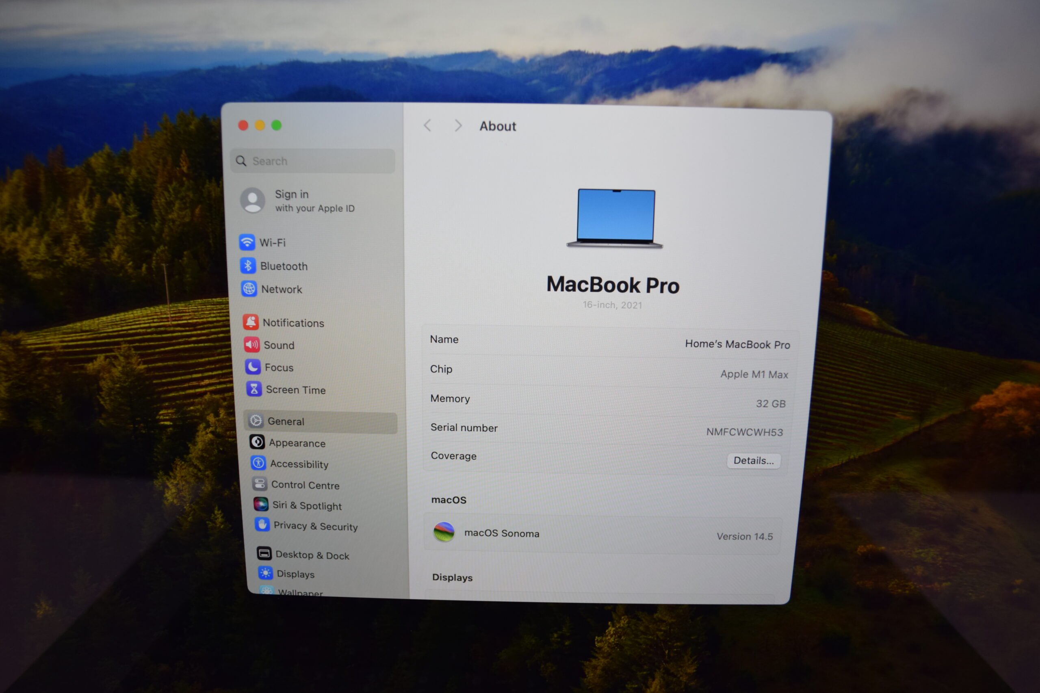Click the 16-inch, 2021 subtitle
The image size is (1040, 693).
click(x=612, y=305)
